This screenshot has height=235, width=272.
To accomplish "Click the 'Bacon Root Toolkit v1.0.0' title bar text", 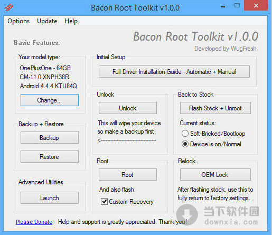I will pos(135,8).
